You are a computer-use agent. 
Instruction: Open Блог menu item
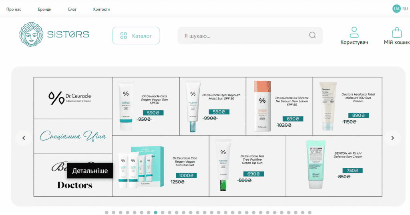(72, 9)
